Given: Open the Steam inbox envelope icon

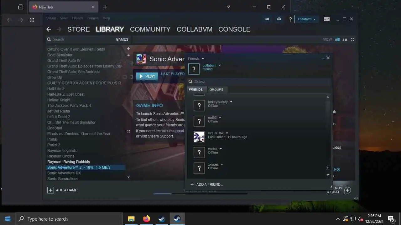Looking at the screenshot, I should coord(279,19).
